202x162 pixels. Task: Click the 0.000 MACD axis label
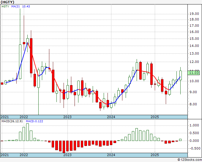pos(194,141)
